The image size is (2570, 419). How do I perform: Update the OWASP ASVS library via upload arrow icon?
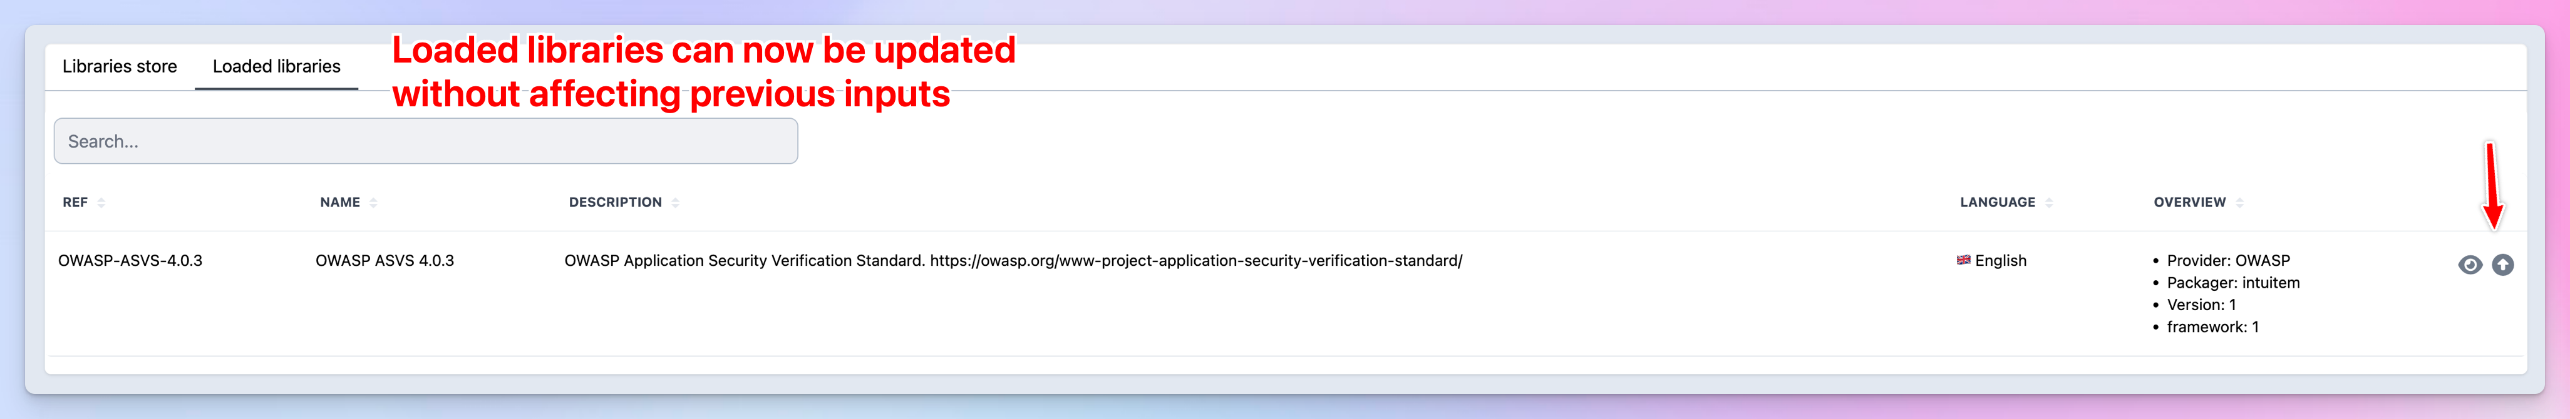[x=2502, y=265]
